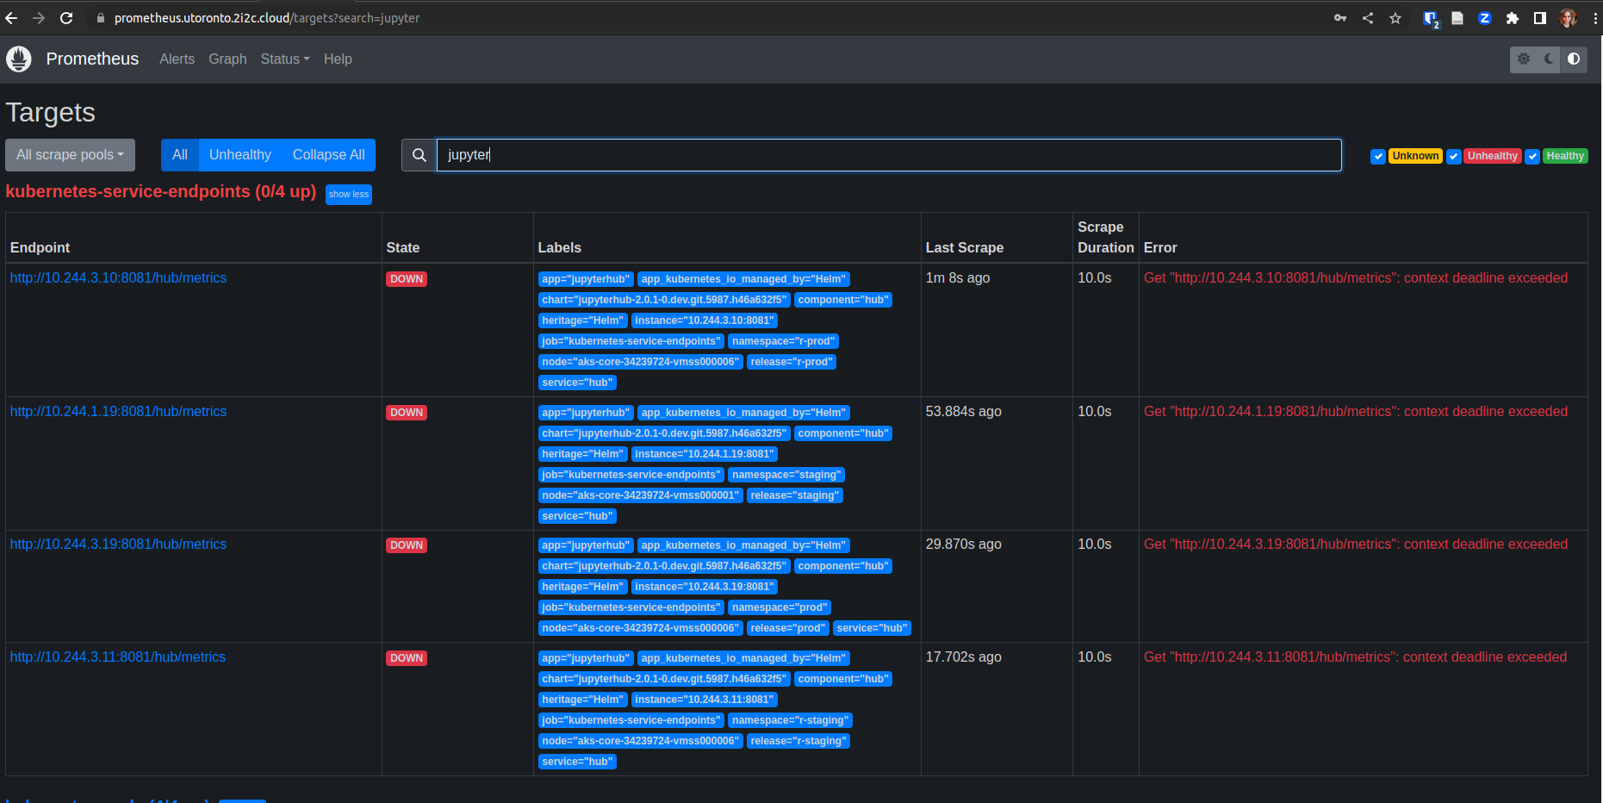Viewport: 1603px width, 803px height.
Task: Expand the Status menu
Action: 284,59
